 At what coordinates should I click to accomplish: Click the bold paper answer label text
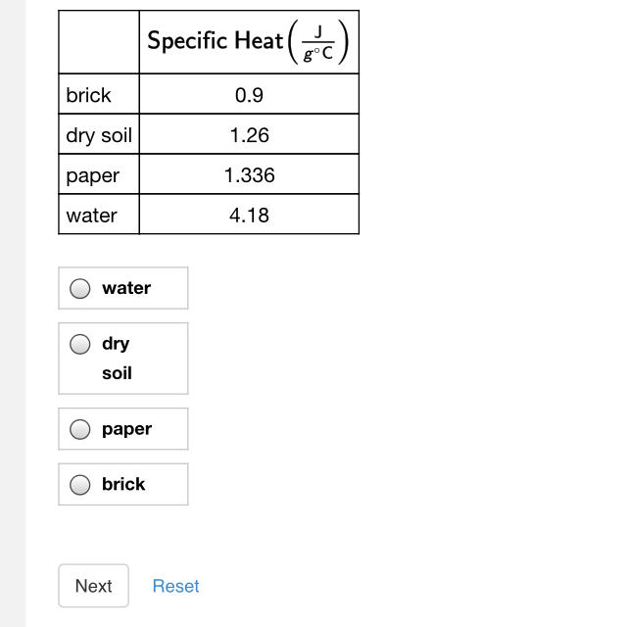(126, 429)
